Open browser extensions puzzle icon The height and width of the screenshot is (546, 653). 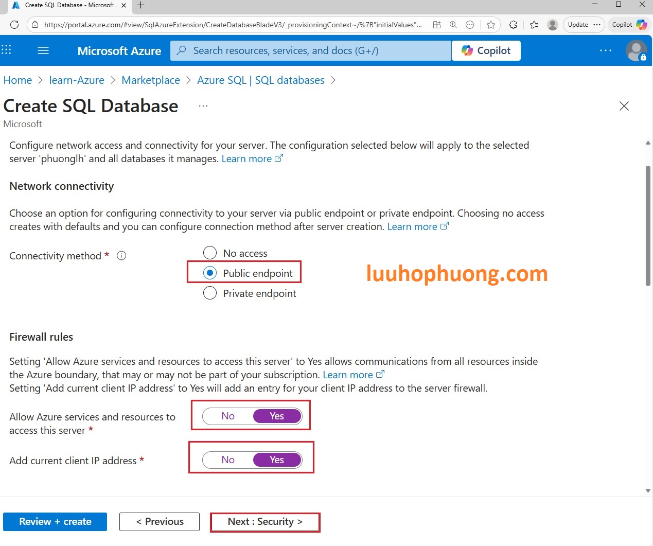513,25
